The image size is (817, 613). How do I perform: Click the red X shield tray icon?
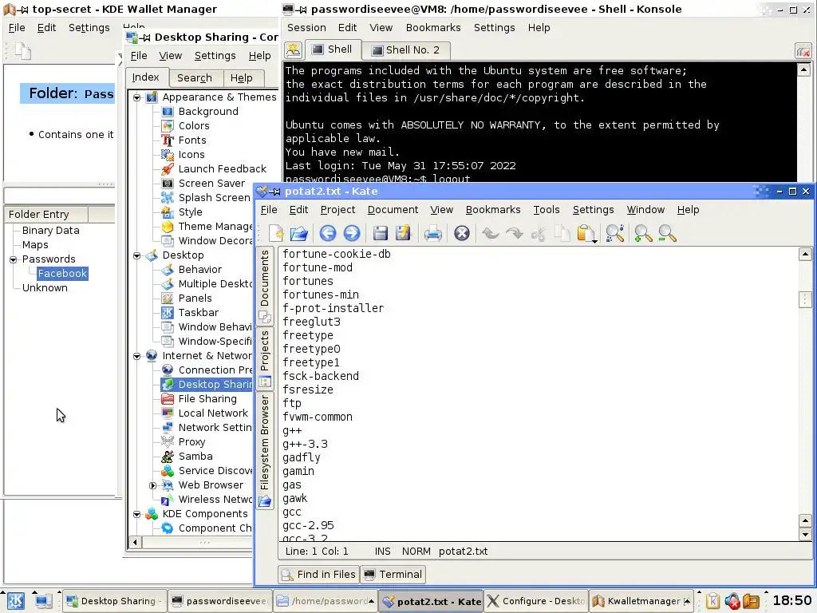click(732, 601)
